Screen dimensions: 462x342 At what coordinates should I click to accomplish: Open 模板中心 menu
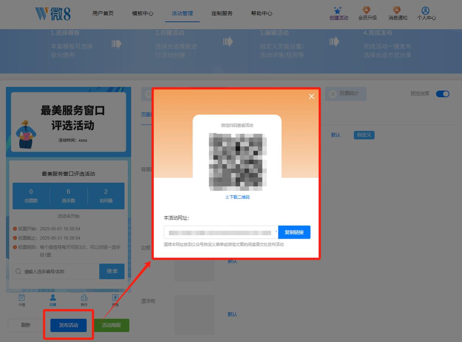click(x=142, y=13)
